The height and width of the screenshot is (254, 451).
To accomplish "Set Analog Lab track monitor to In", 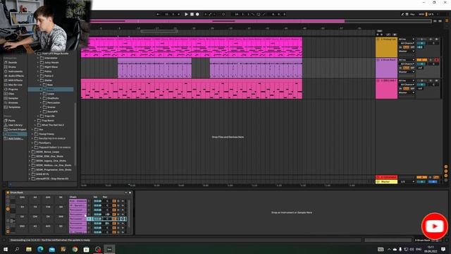I will point(400,47).
